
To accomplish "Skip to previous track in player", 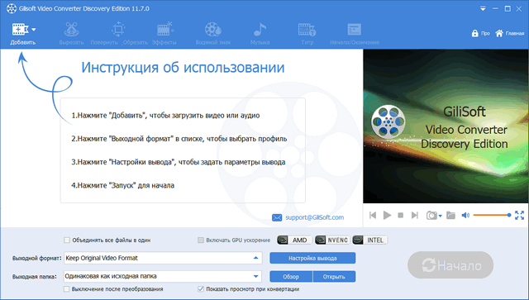I will click(373, 215).
